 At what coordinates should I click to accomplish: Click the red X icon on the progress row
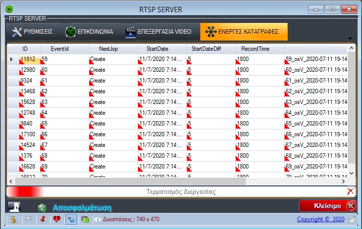point(350,191)
